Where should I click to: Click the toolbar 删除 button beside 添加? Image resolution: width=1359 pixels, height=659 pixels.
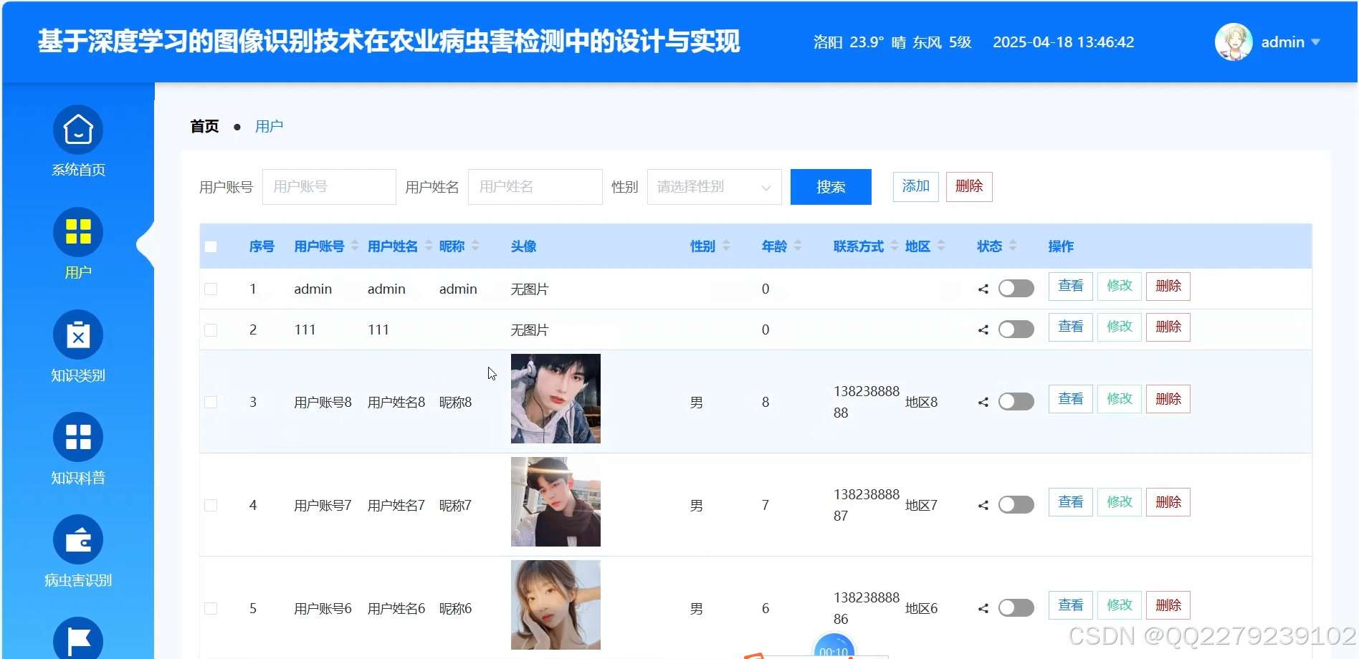pyautogui.click(x=969, y=187)
